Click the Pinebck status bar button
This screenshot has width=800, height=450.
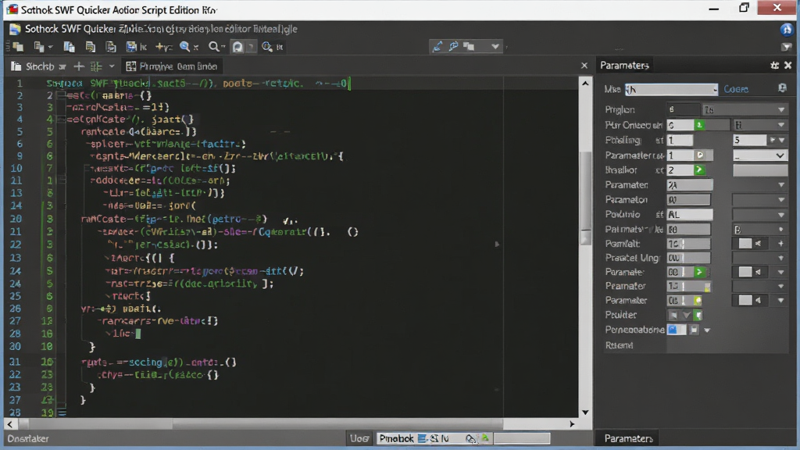[396, 438]
